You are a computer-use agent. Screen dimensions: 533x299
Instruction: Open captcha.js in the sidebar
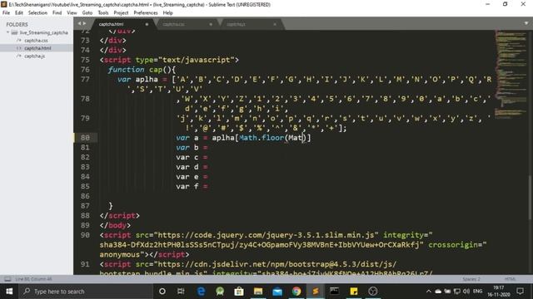tap(34, 56)
